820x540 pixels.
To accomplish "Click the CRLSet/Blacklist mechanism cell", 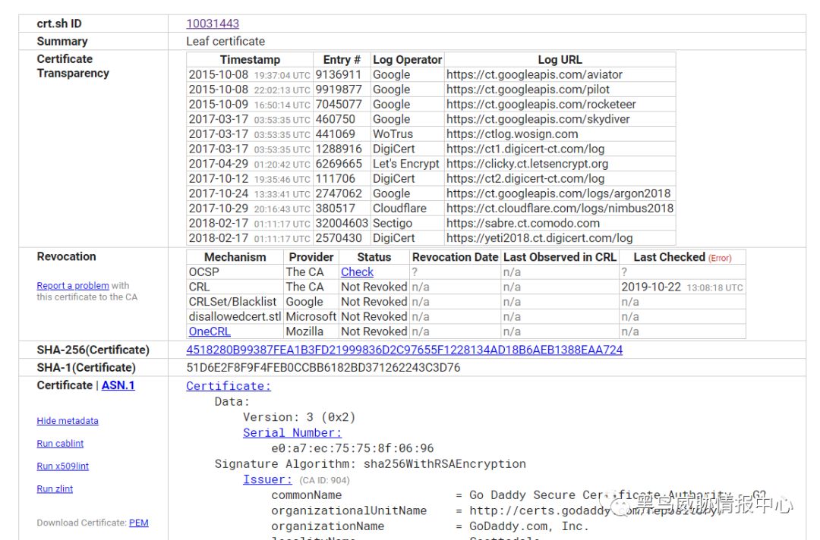I will 233,302.
